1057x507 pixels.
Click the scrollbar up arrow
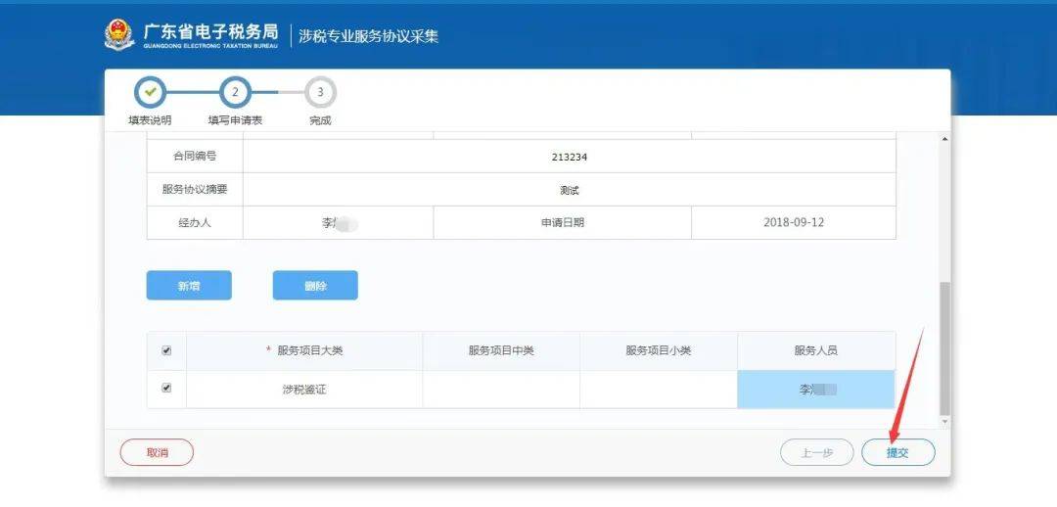[944, 139]
